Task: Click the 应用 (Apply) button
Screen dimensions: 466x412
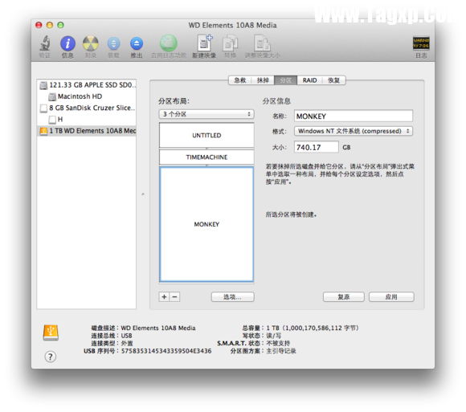Action: pos(391,296)
